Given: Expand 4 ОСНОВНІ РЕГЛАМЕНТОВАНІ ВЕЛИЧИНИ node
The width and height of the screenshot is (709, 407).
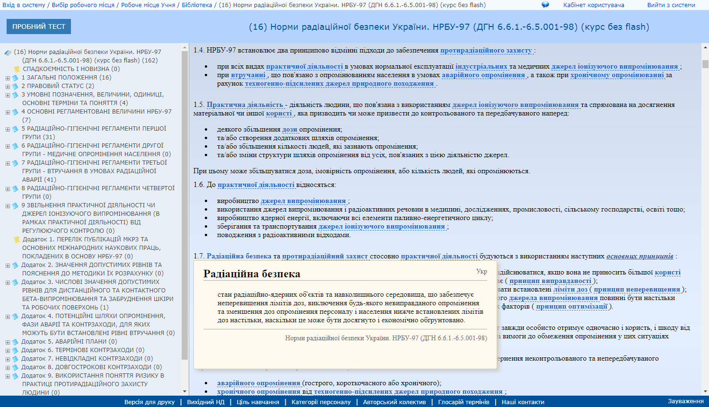Looking at the screenshot, I should 8,112.
